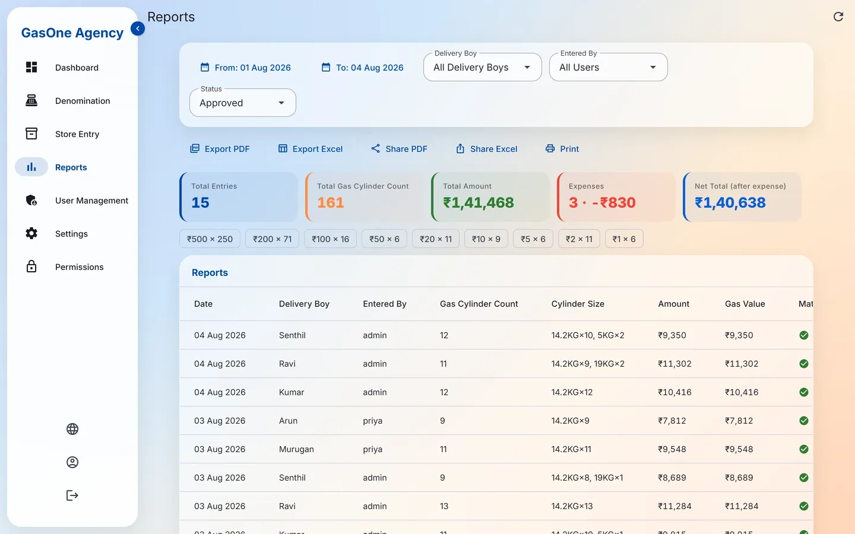Screen dimensions: 855x534
Task: Click the Gas Cylinder Count column header
Action: tap(479, 304)
